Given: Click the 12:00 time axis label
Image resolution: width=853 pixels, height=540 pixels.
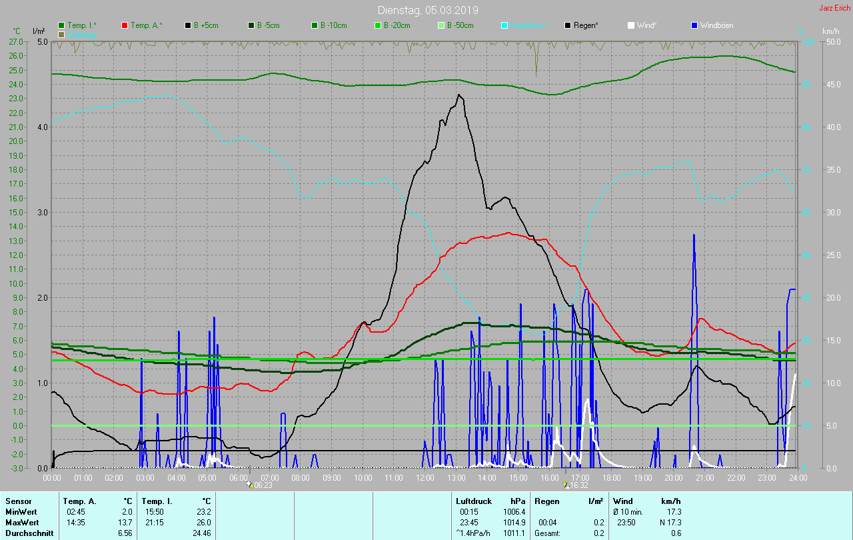Looking at the screenshot, I should click(425, 477).
